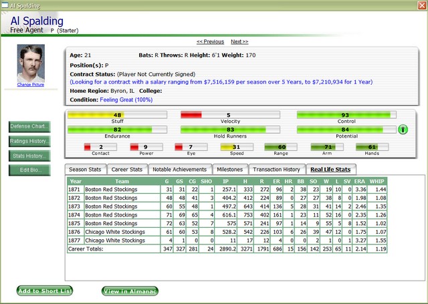Click the window icon in title bar
The width and height of the screenshot is (428, 304).
click(5, 5)
